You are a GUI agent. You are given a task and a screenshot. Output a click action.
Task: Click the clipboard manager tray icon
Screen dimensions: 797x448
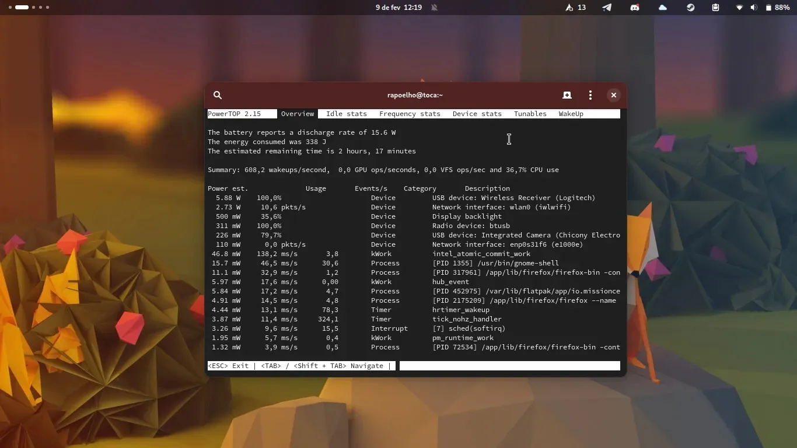pyautogui.click(x=715, y=8)
